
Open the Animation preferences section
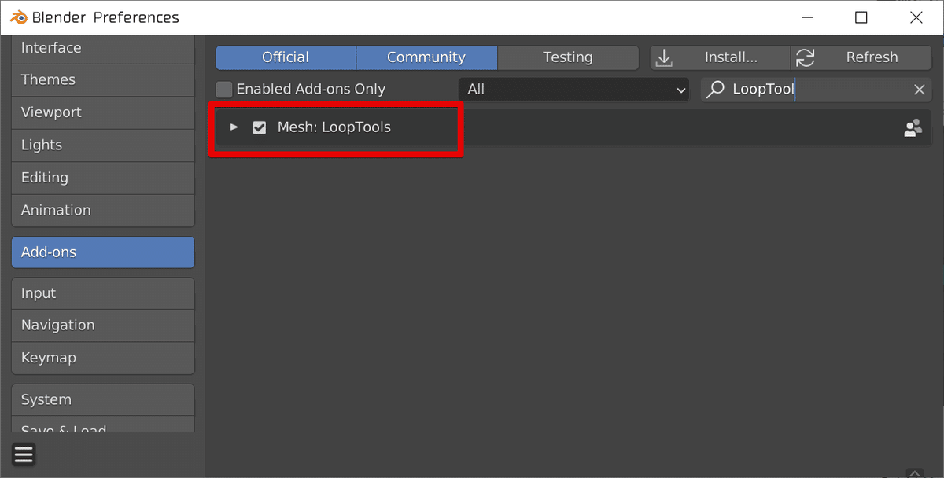[x=103, y=211]
